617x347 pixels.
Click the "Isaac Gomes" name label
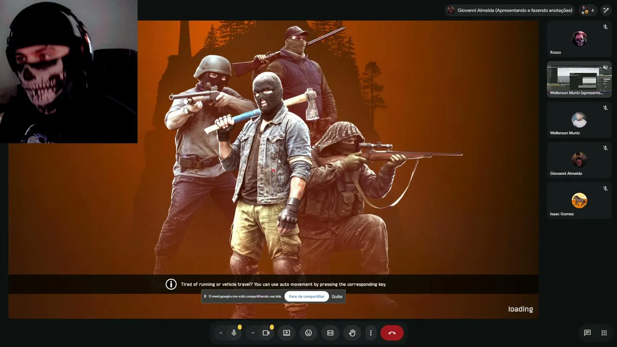click(x=562, y=214)
